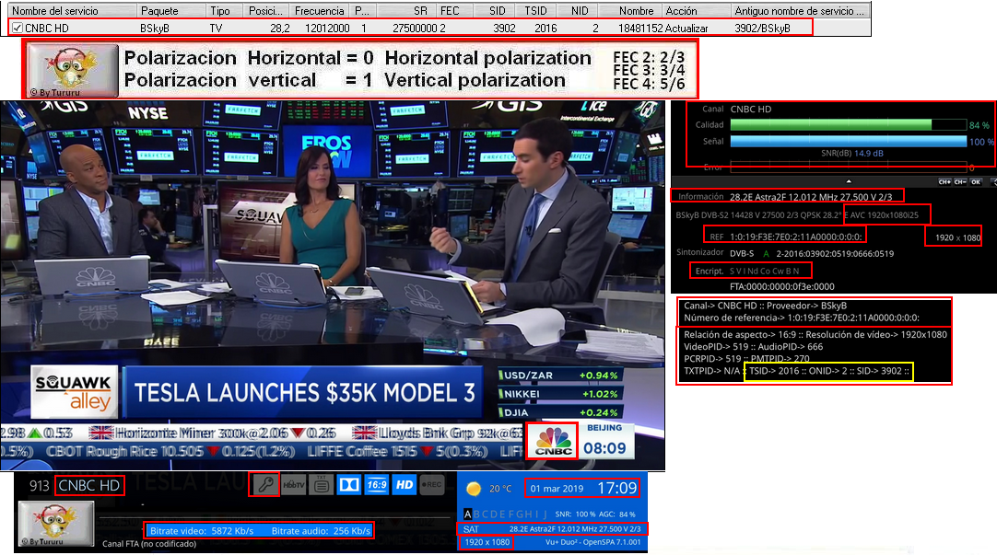Click the sunny weather icon

[x=473, y=489]
